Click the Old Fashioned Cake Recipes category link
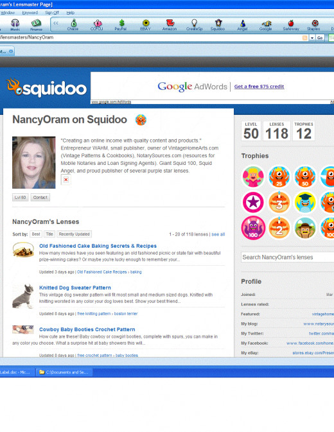Screen dimensions: 334x432 pos(102,272)
